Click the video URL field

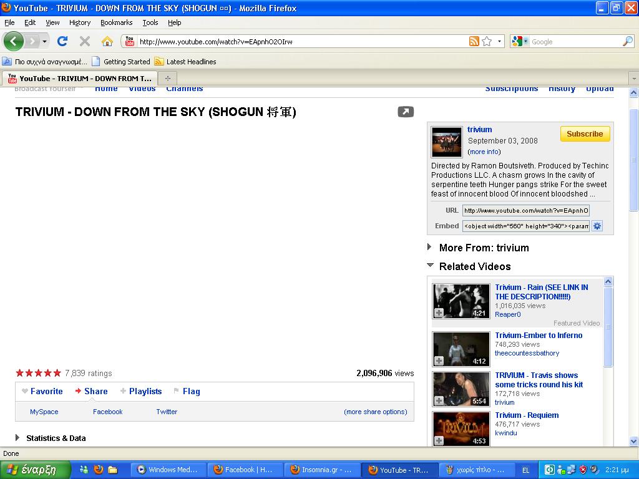click(525, 211)
